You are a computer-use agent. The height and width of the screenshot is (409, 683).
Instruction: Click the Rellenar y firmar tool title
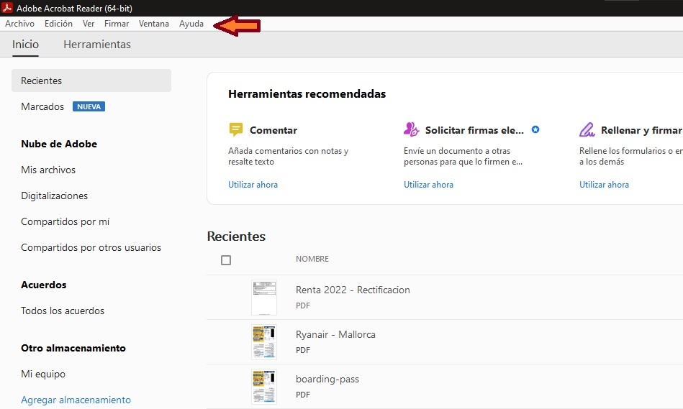[641, 130]
